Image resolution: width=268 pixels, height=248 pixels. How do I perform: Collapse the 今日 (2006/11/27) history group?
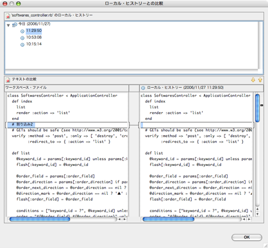(x=8, y=25)
